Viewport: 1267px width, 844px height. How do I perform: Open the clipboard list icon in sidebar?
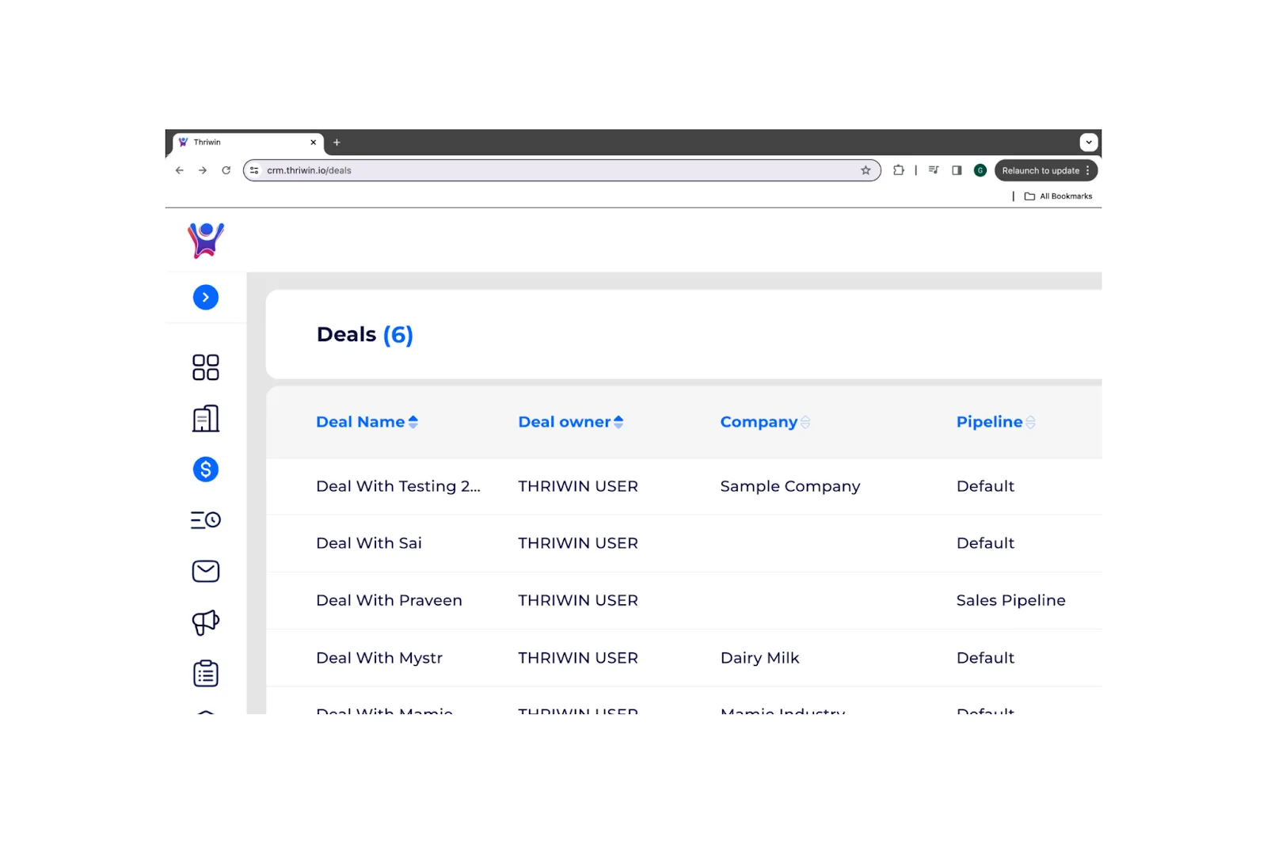click(206, 673)
